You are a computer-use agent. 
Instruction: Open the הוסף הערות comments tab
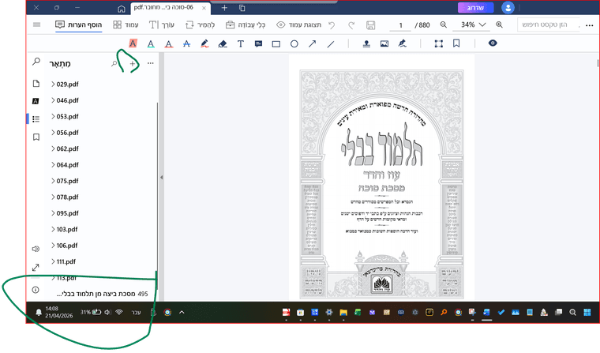(79, 25)
